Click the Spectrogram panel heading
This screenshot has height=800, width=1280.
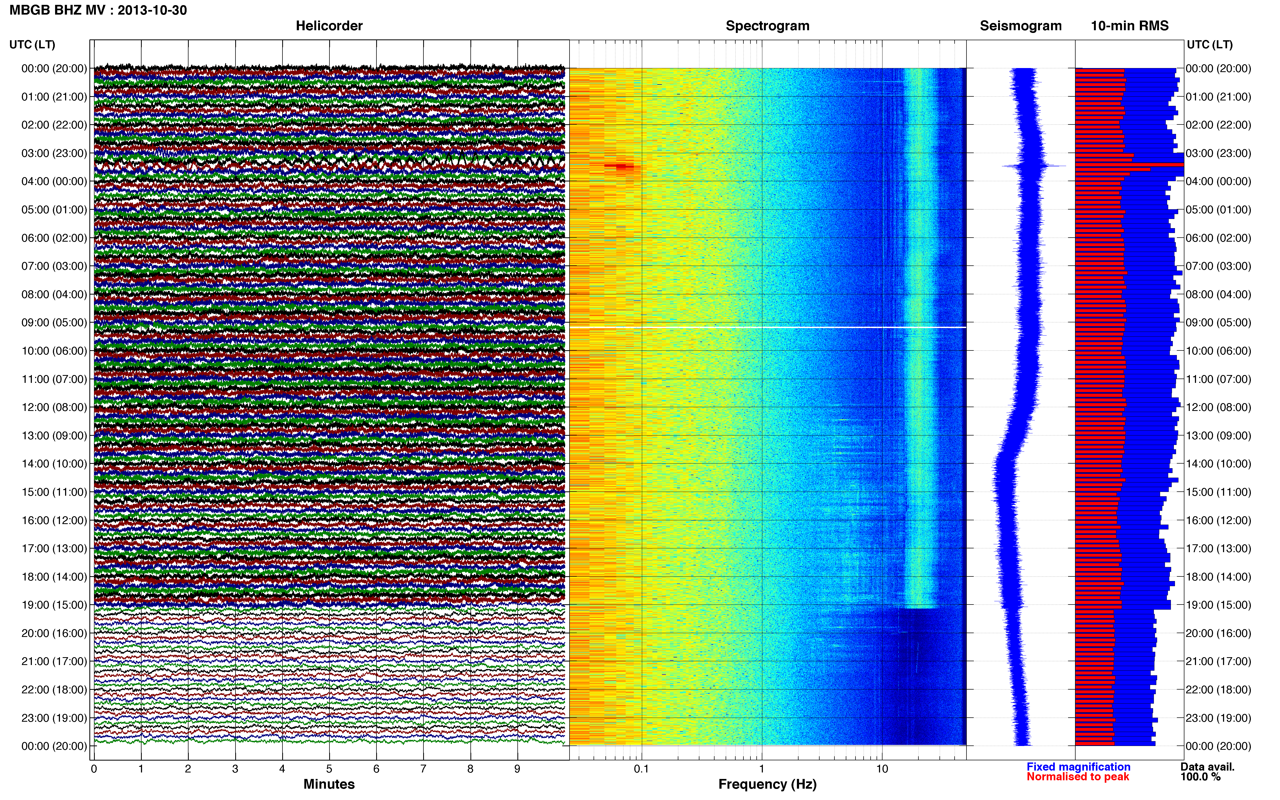(x=767, y=26)
